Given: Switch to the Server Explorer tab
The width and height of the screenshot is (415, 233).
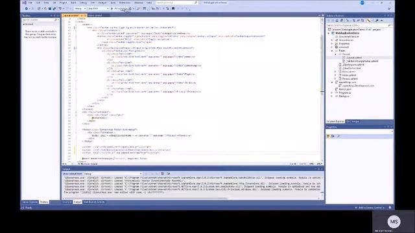Looking at the screenshot, I should 30,202.
